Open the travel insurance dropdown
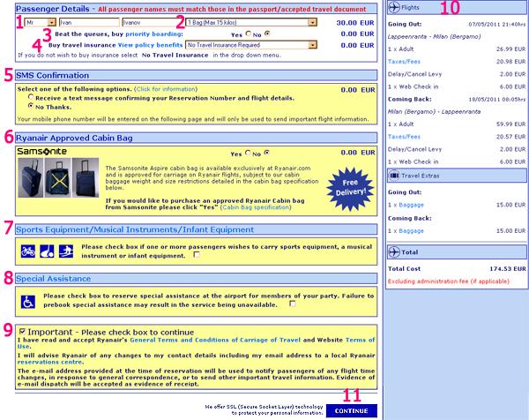The width and height of the screenshot is (529, 420). click(x=251, y=45)
